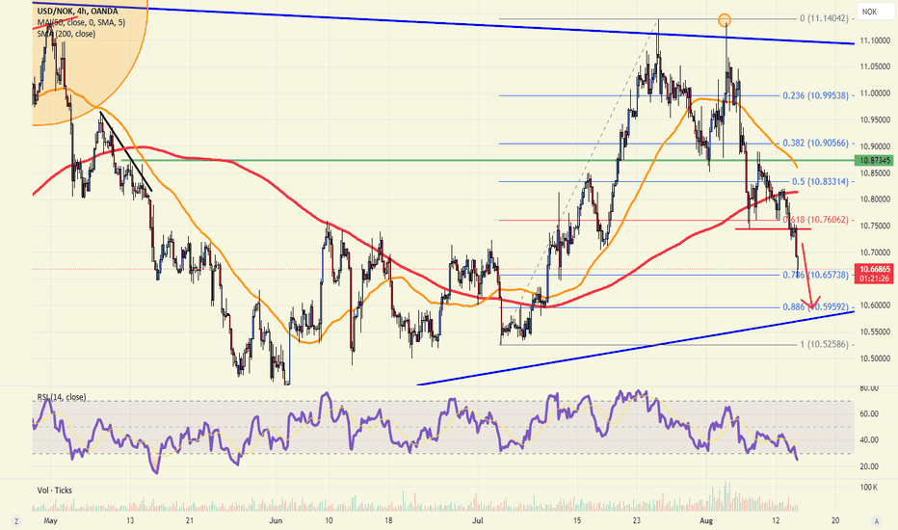Select the SMA (200, close) indicator legend
This screenshot has height=530, width=898.
click(66, 34)
